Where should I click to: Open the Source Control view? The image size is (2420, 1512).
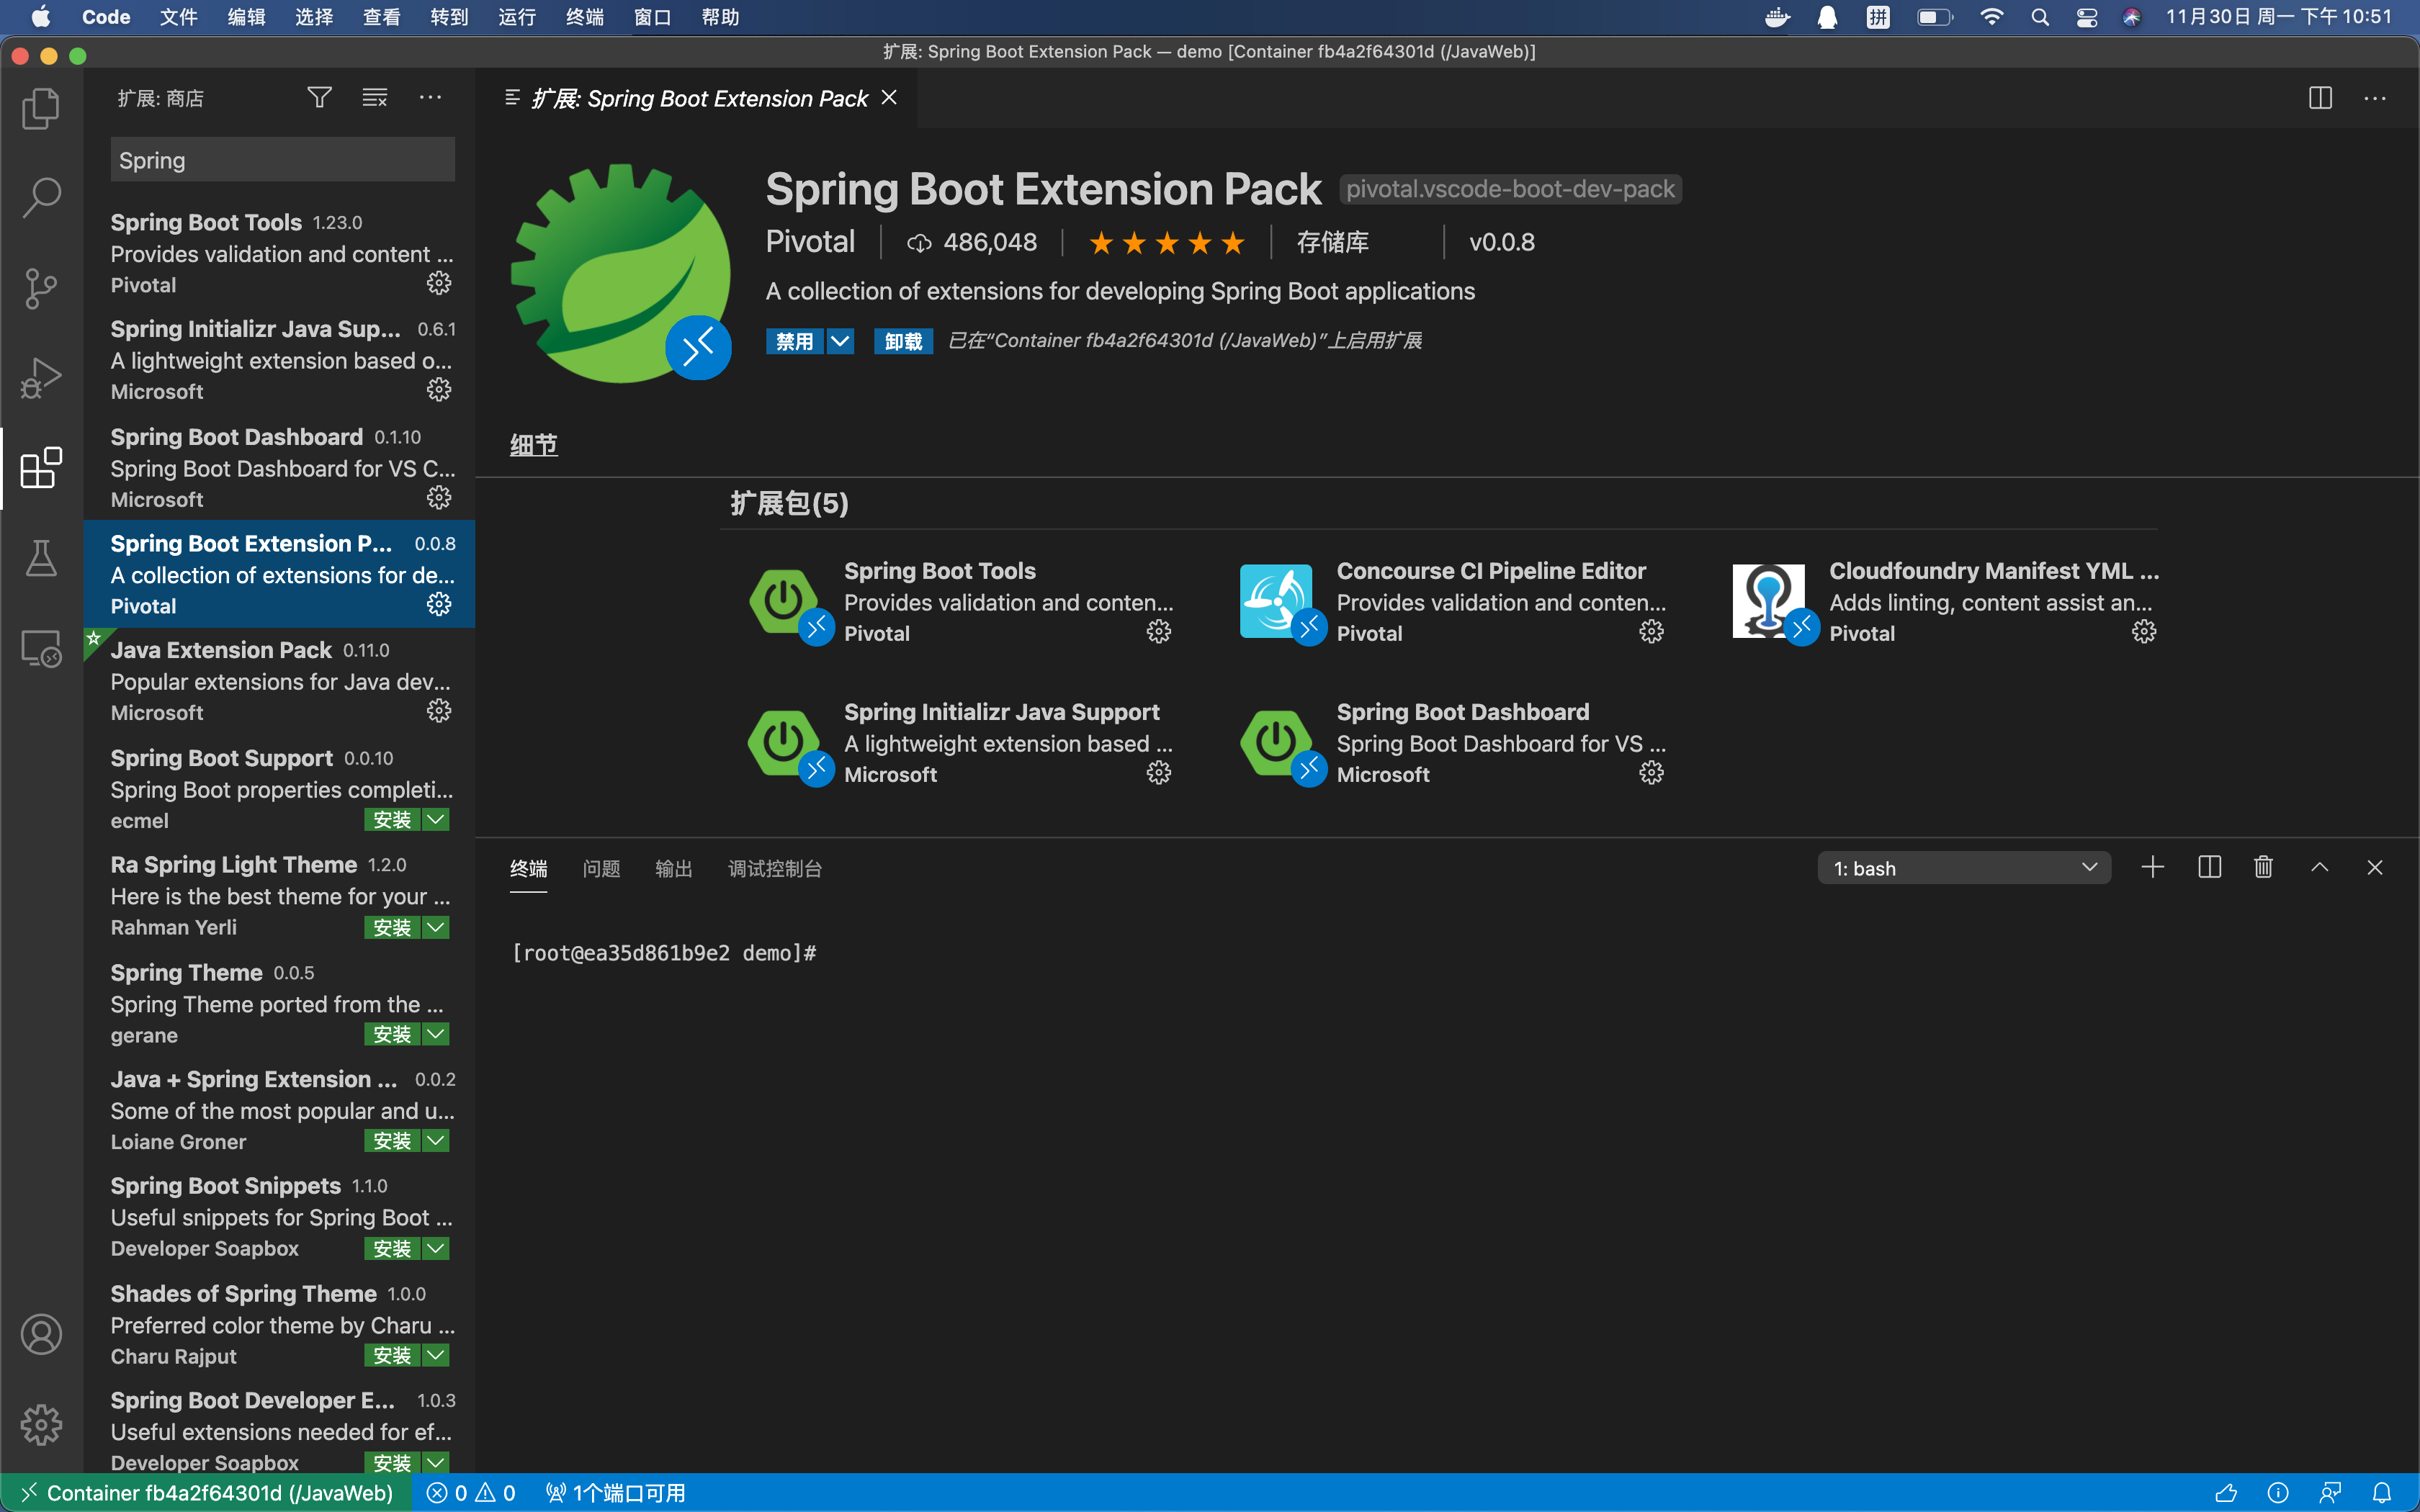click(x=41, y=288)
